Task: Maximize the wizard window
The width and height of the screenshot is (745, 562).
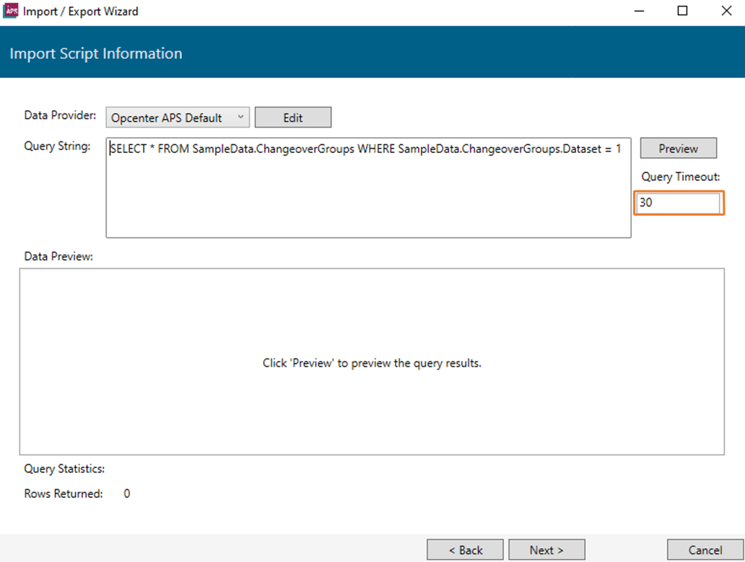Action: pyautogui.click(x=682, y=12)
